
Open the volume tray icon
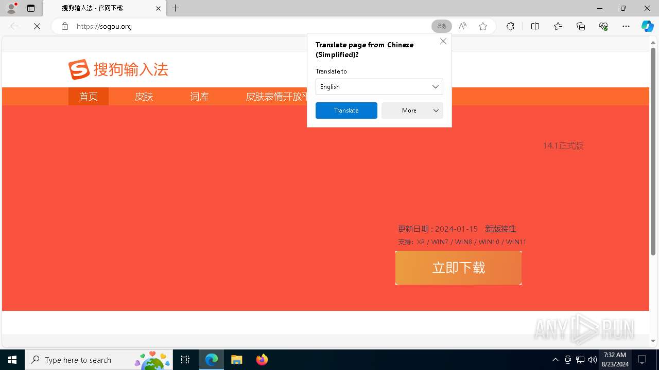tap(592, 360)
